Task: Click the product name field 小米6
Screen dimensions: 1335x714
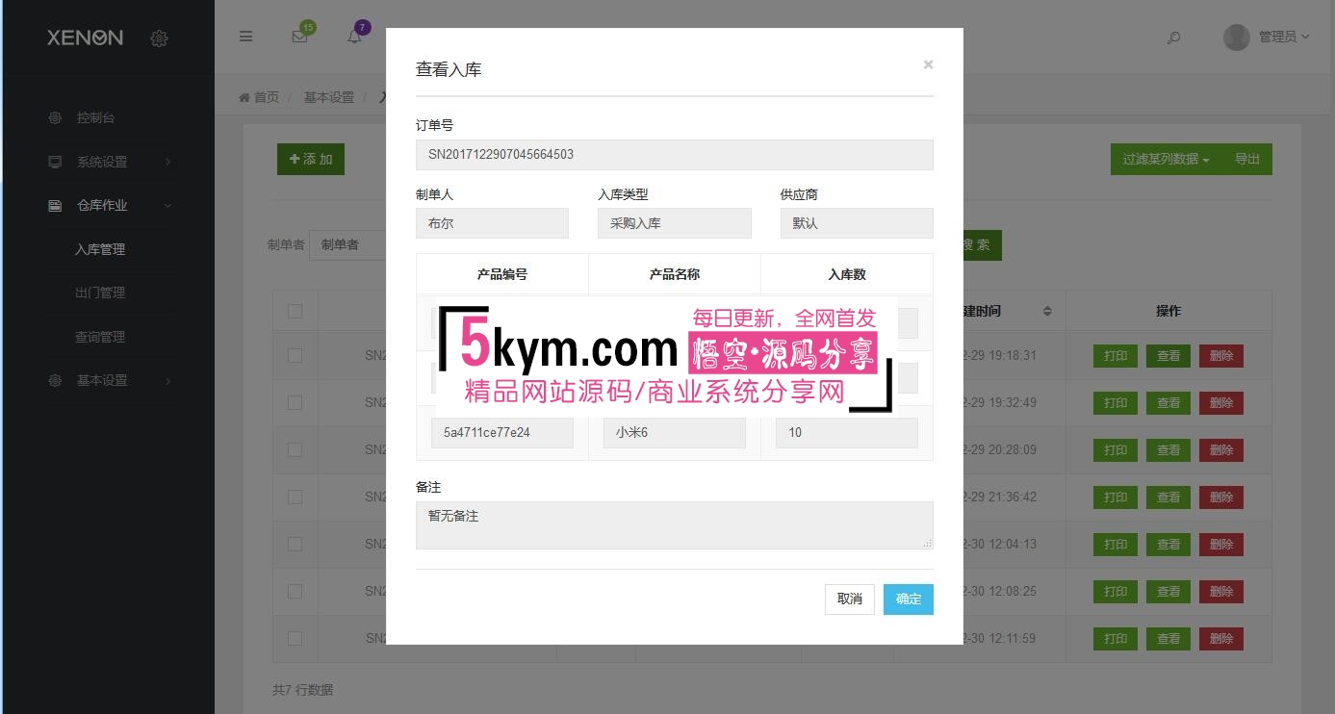Action: 675,433
